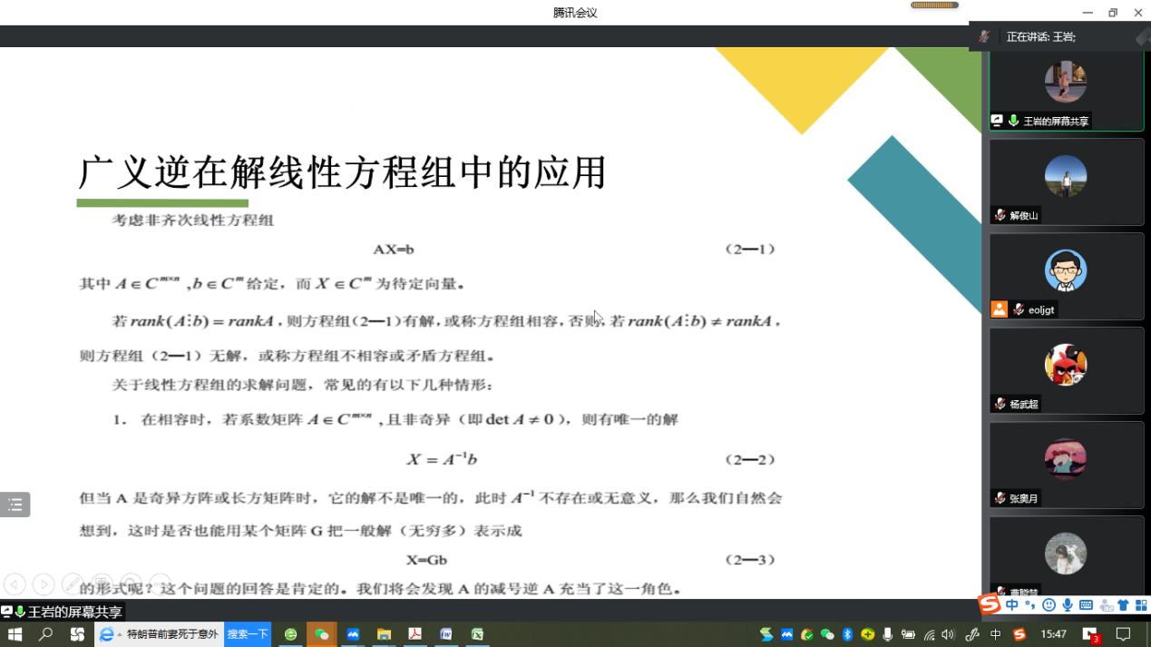
Task: Click the 搜索一下 search button
Action: (248, 634)
